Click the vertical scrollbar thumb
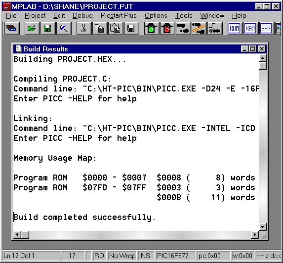283x263 pixels. (263, 66)
